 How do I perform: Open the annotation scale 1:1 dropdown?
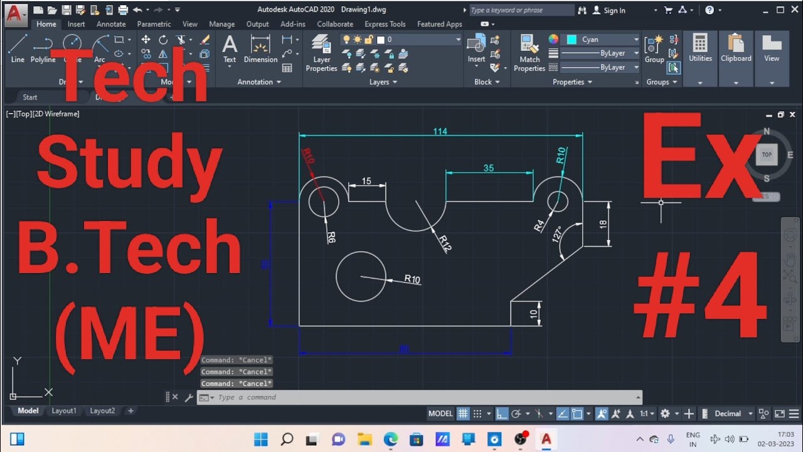pos(647,414)
